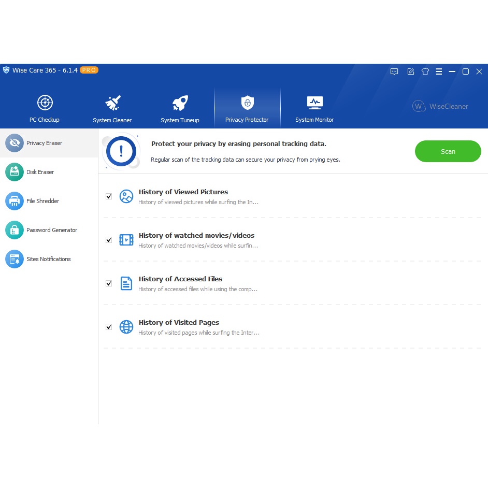
Task: Click the edit note title-bar icon
Action: point(410,71)
